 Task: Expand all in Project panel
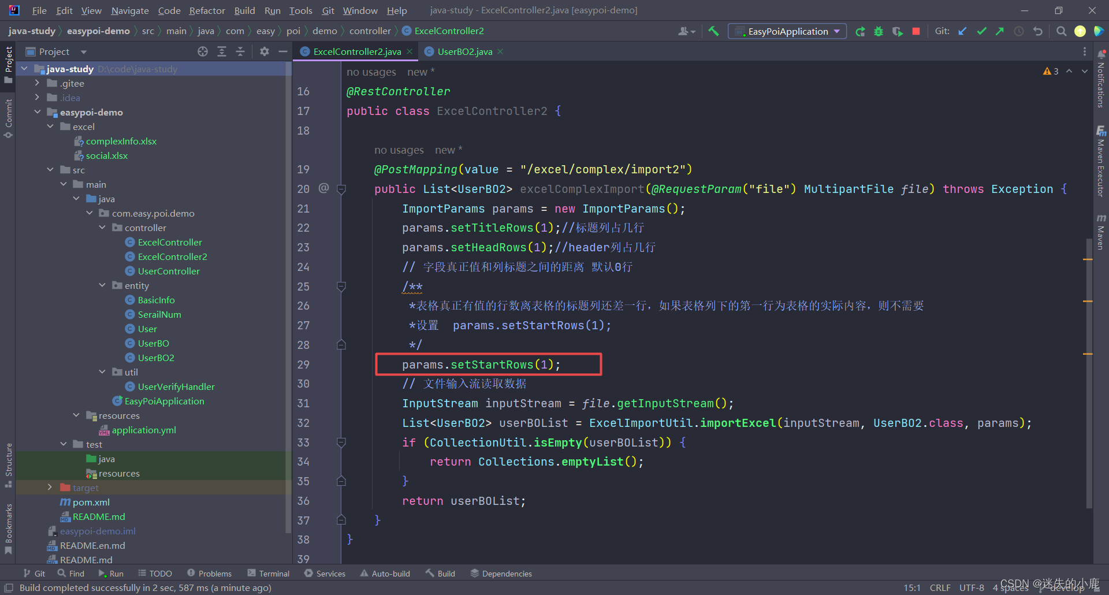click(222, 51)
